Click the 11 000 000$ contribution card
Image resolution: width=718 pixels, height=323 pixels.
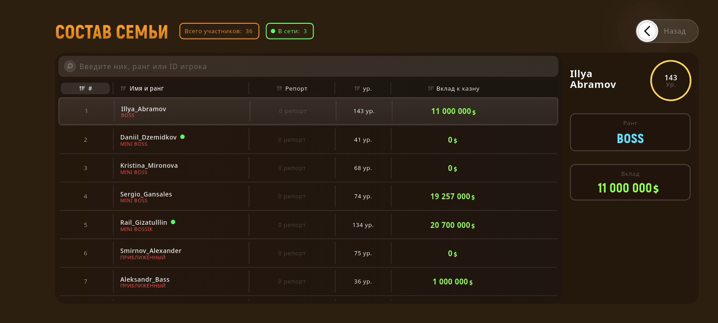pyautogui.click(x=630, y=182)
